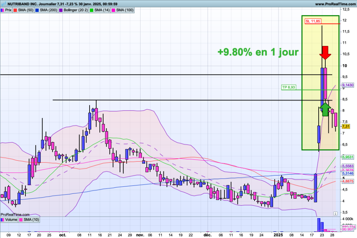This screenshot has width=357, height=238.
Task: Click the déc. label on the date axis
Action: coord(207,235)
